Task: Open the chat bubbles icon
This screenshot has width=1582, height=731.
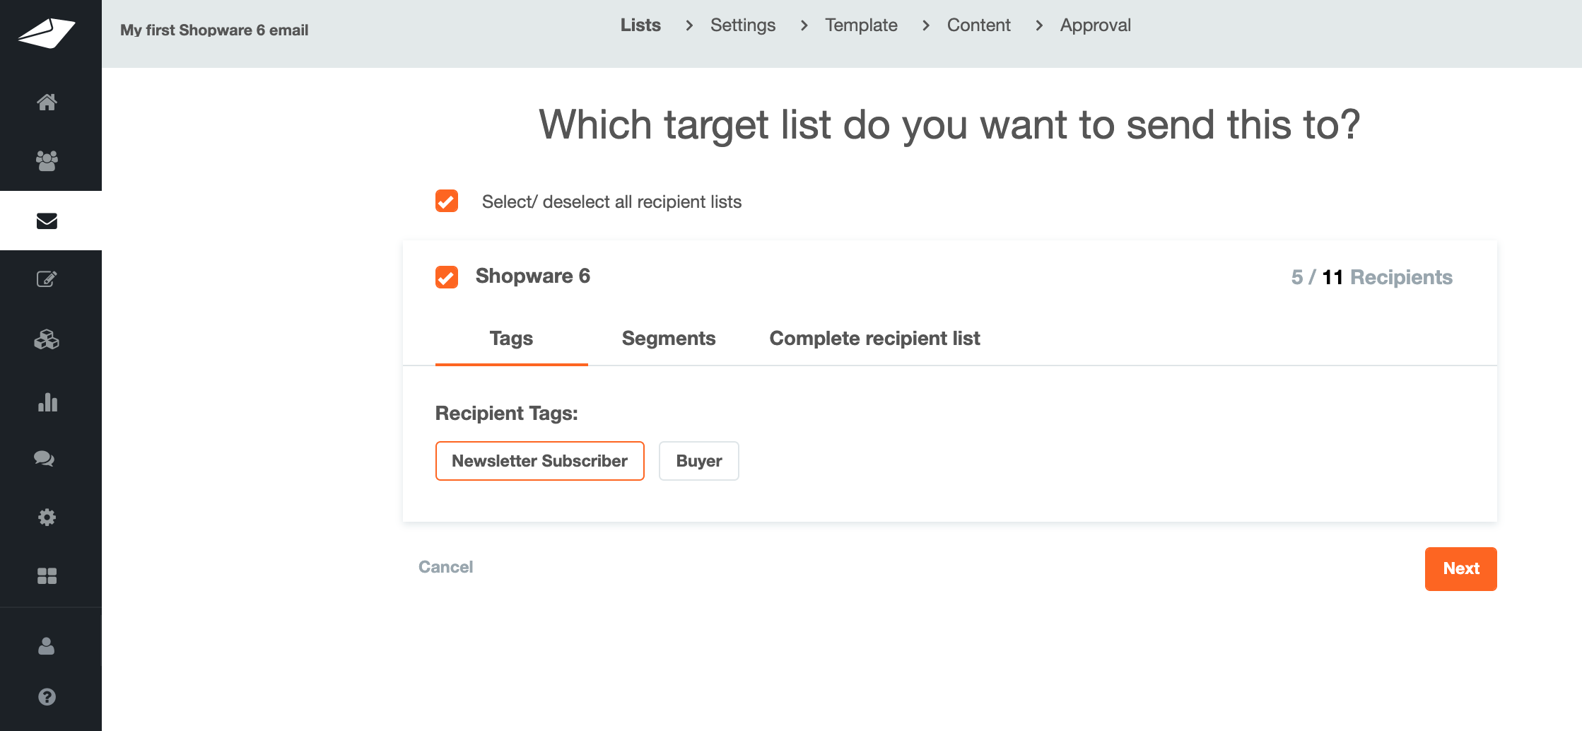Action: click(x=45, y=458)
